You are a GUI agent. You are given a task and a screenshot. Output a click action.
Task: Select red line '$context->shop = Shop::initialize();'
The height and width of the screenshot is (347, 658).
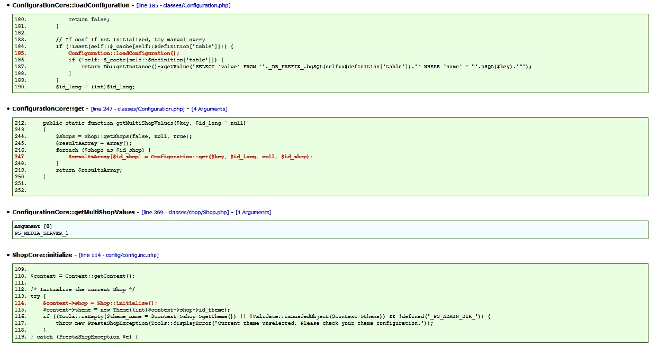click(100, 303)
